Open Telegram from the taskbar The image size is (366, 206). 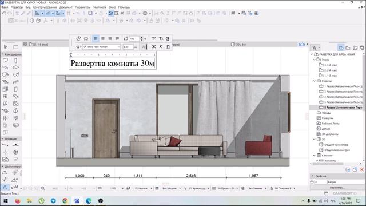(x=53, y=201)
